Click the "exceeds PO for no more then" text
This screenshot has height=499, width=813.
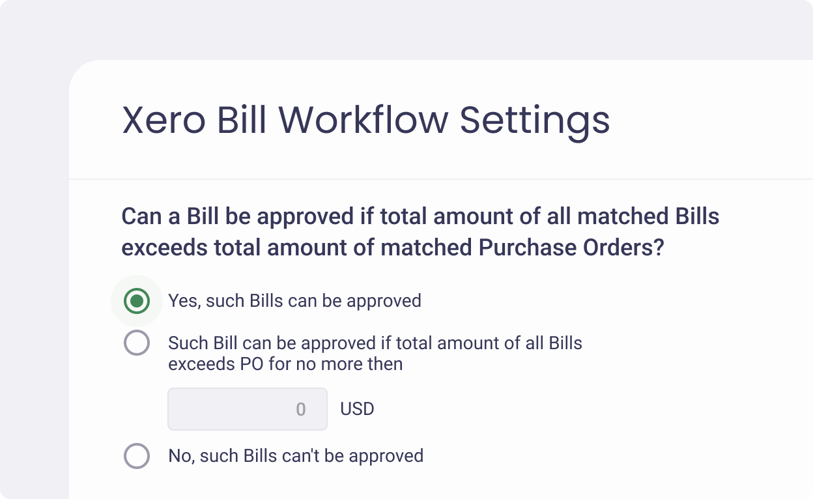[285, 364]
